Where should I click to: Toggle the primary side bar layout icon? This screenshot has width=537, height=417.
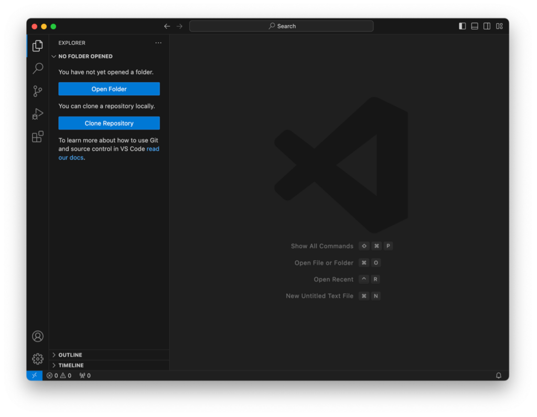463,26
